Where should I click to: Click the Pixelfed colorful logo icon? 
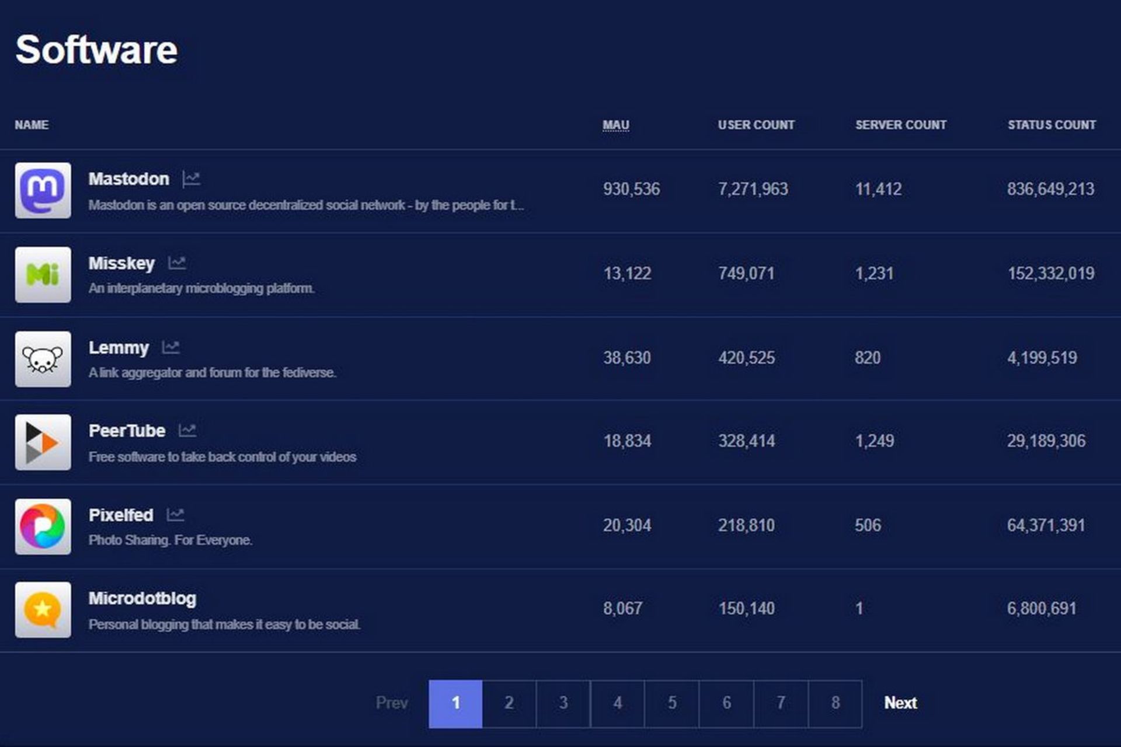click(43, 526)
